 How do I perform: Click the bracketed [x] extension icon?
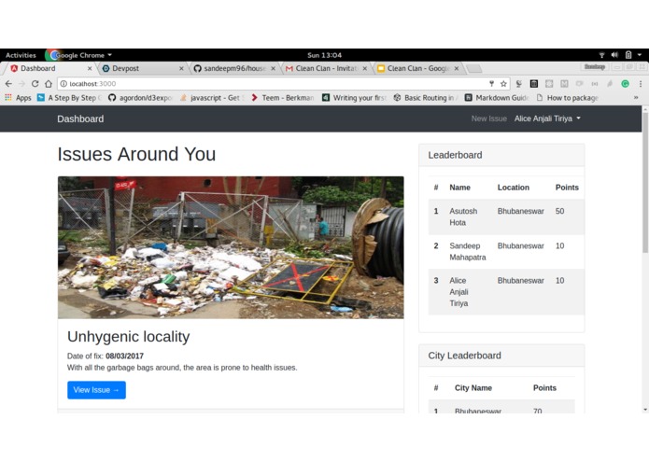pos(595,84)
